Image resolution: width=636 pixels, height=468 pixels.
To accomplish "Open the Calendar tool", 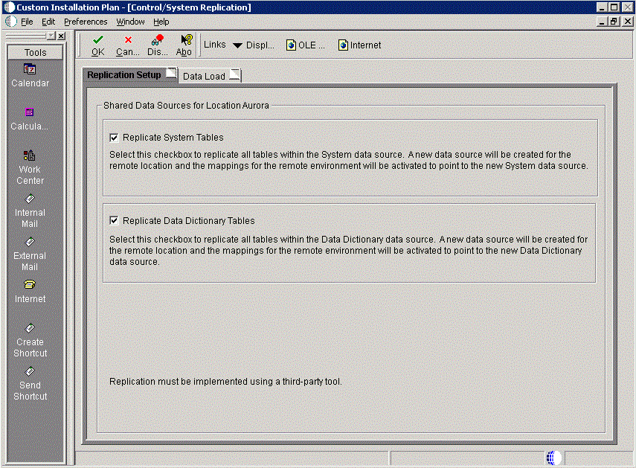I will click(30, 75).
